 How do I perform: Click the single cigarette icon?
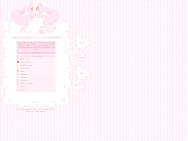[x=18, y=80]
